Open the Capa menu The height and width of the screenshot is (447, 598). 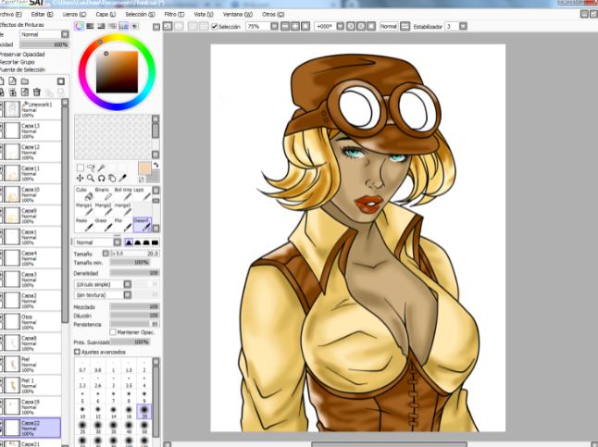tap(106, 16)
